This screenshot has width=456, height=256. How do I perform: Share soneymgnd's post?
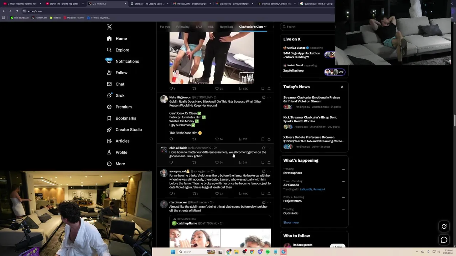tap(269, 193)
